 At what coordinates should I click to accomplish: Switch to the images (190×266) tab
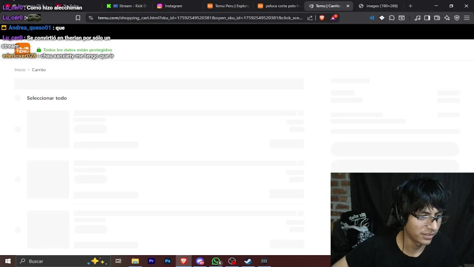(x=378, y=6)
